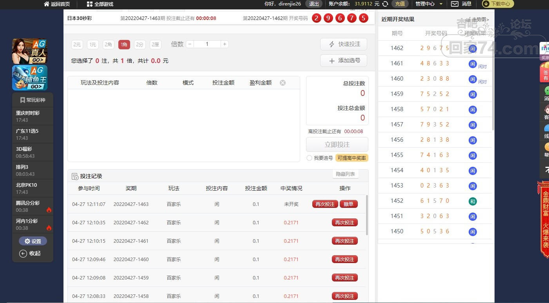
Task: Click the green 和 badge of draw 1452
Action: pyautogui.click(x=473, y=201)
